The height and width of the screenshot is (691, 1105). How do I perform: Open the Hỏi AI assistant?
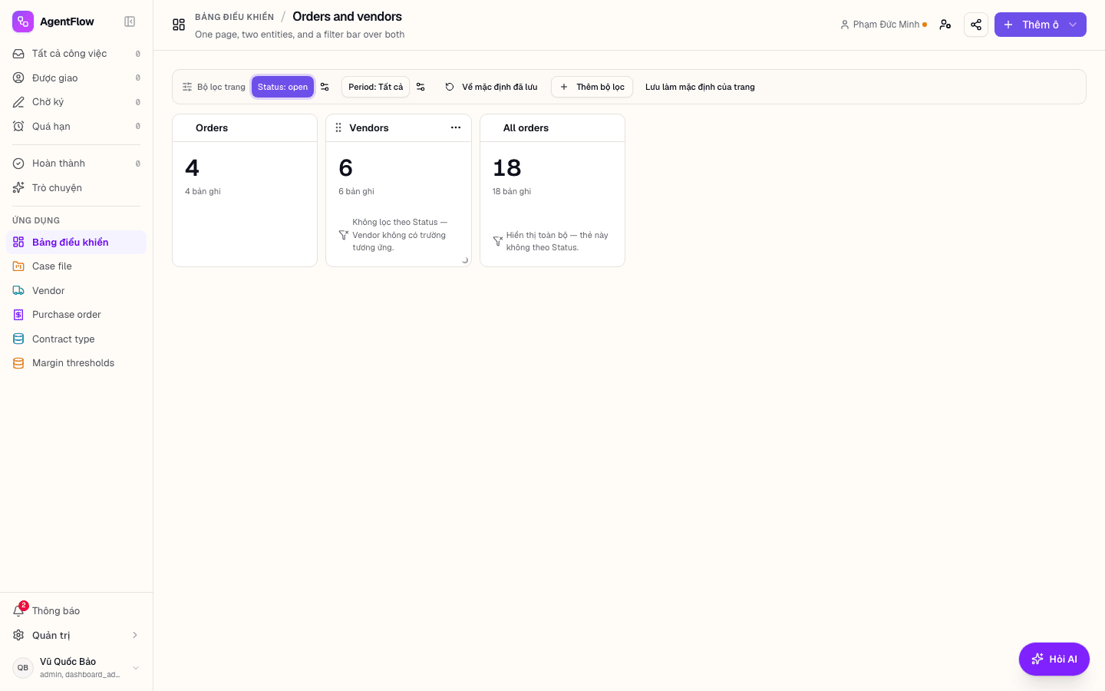pyautogui.click(x=1054, y=659)
